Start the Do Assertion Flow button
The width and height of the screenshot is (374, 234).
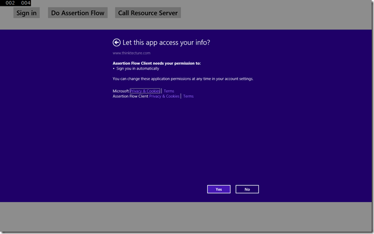[x=77, y=13]
